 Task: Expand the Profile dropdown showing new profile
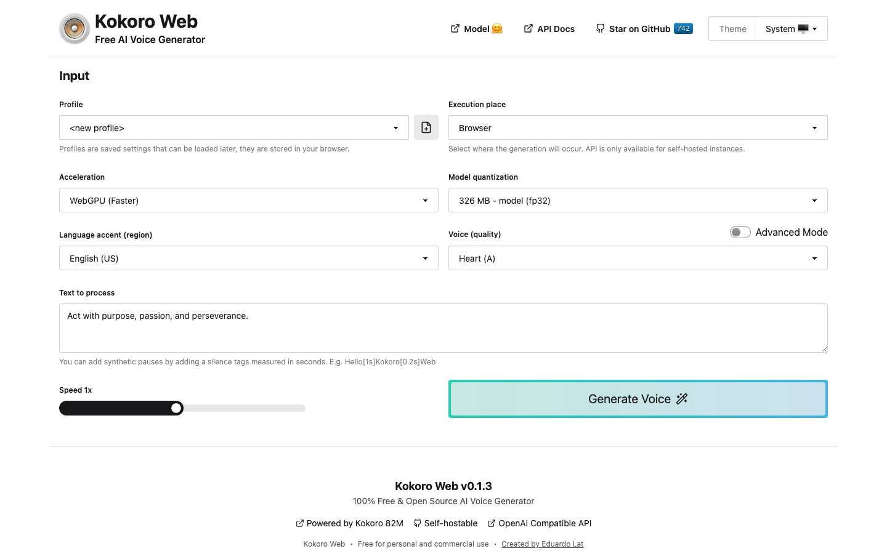[x=234, y=127]
